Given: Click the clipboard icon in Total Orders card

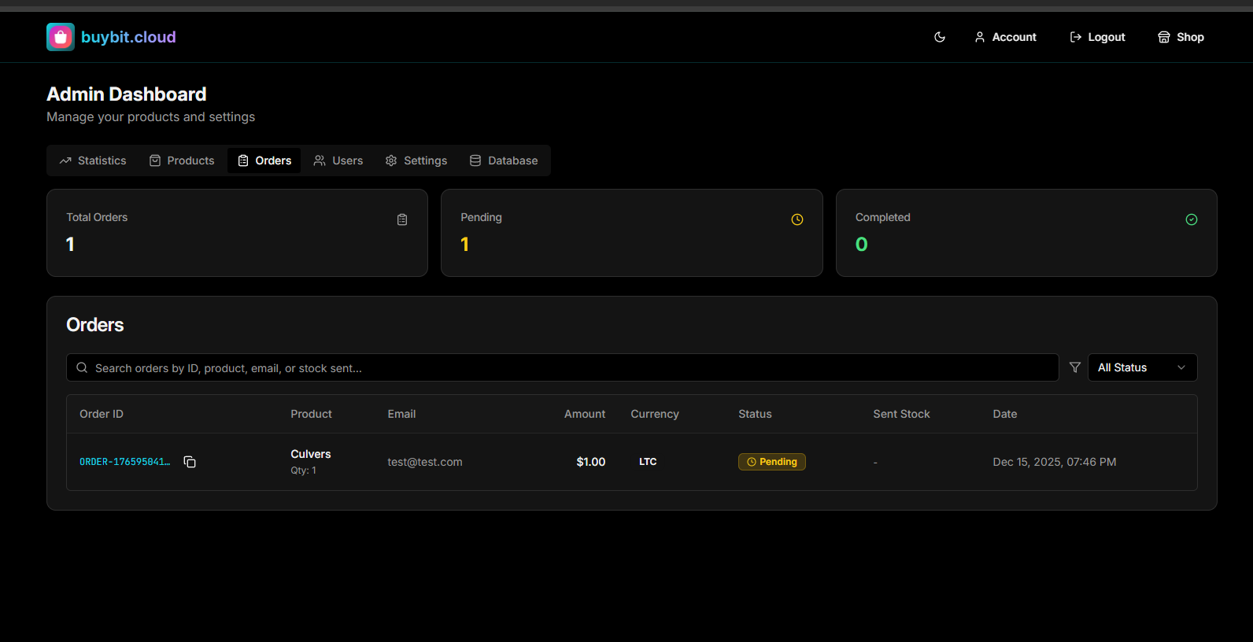Looking at the screenshot, I should (402, 220).
